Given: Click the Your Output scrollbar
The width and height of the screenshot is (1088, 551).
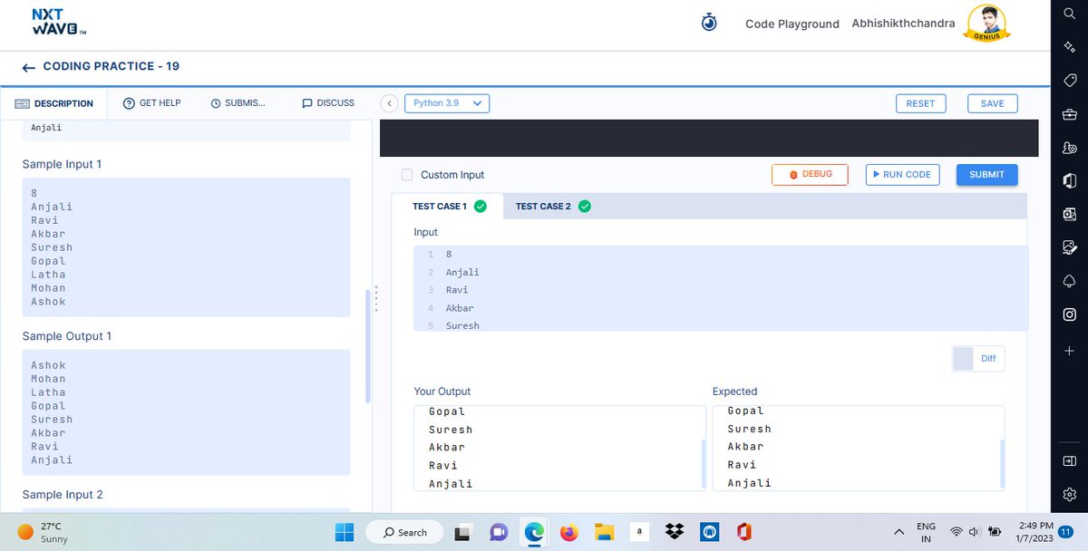Looking at the screenshot, I should (702, 463).
